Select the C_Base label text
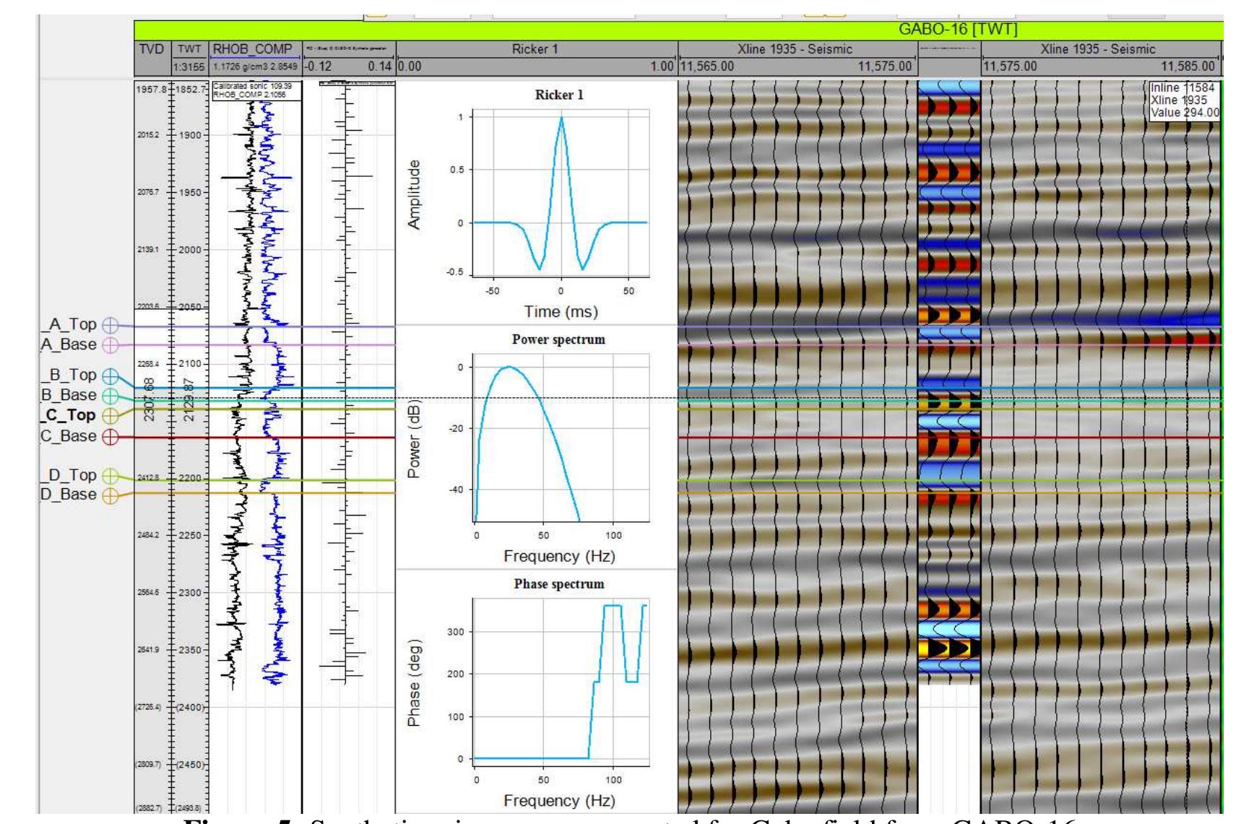Screen dimensions: 1236x824 click(x=68, y=436)
